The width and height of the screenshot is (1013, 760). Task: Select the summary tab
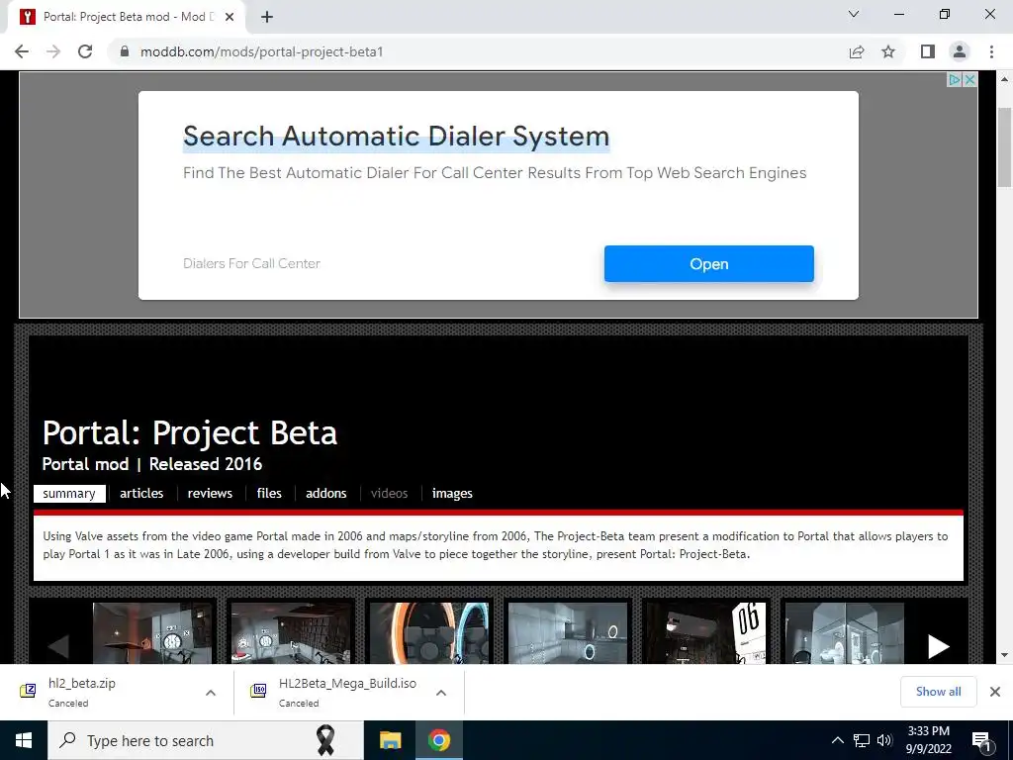[x=69, y=493]
